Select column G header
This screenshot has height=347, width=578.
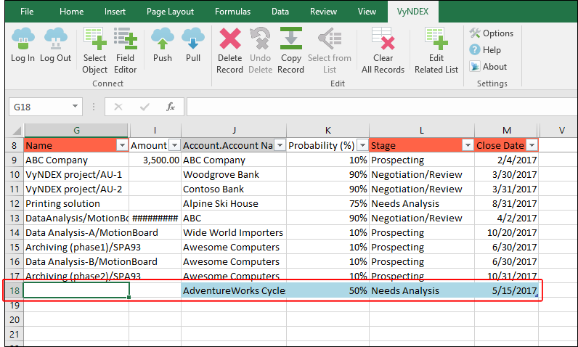click(76, 131)
